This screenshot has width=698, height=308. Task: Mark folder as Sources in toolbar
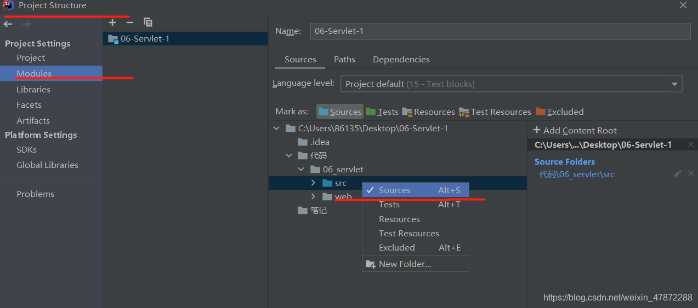click(x=340, y=112)
